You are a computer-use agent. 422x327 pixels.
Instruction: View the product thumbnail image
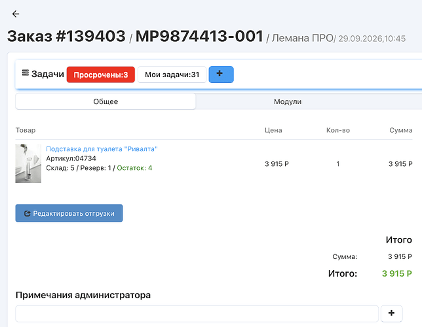(x=28, y=163)
